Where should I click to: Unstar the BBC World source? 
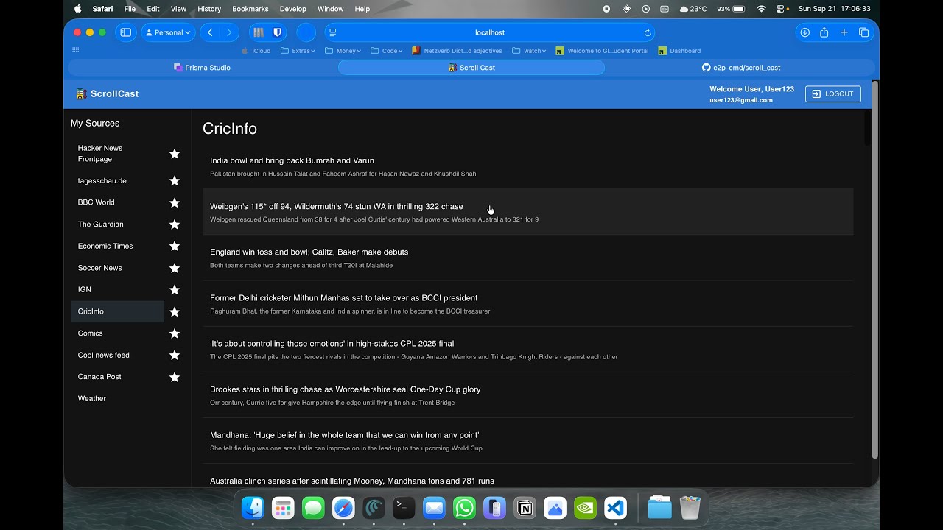[175, 202]
